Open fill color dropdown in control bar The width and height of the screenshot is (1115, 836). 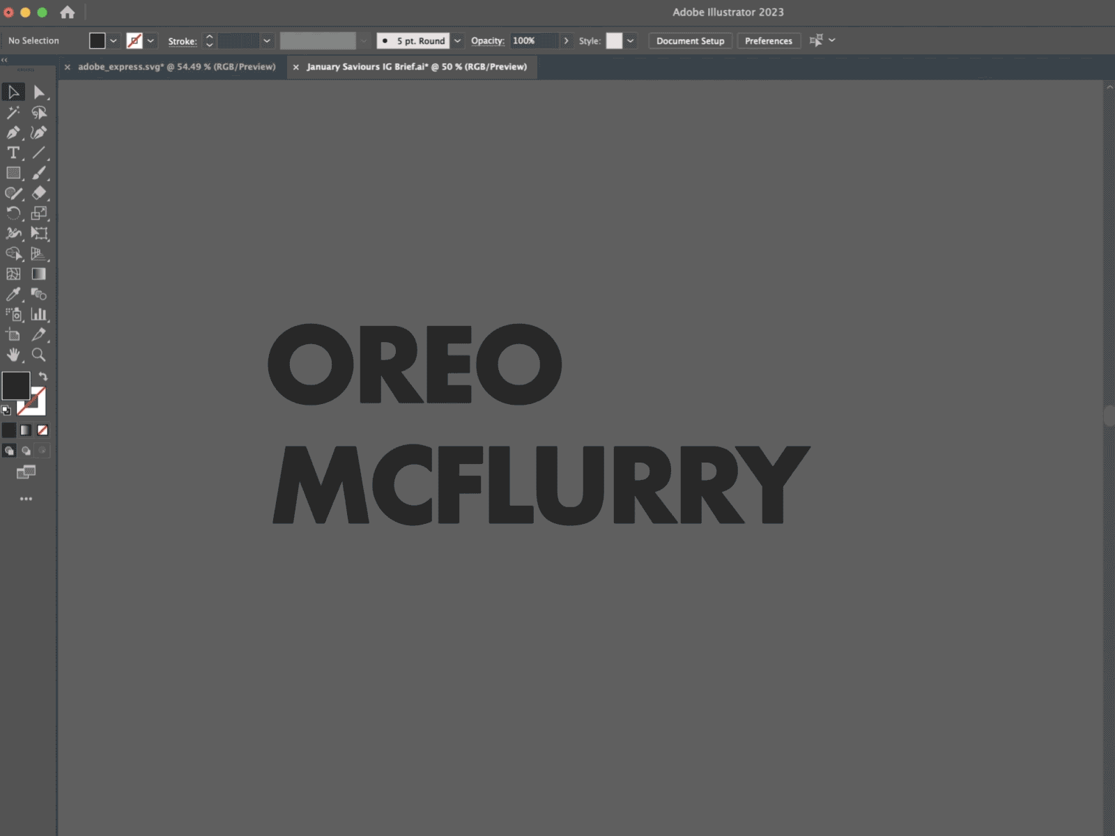[114, 40]
